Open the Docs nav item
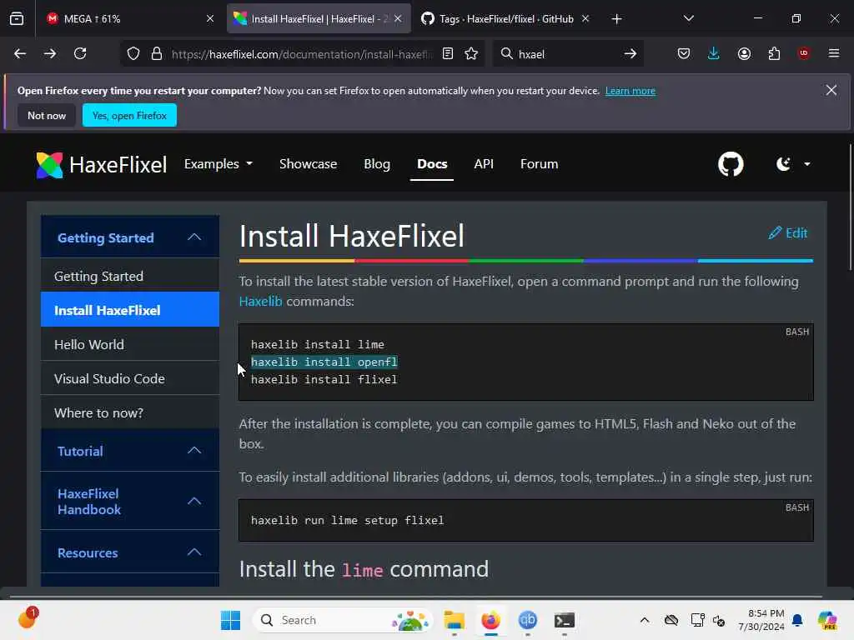Image resolution: width=854 pixels, height=640 pixels. point(432,164)
